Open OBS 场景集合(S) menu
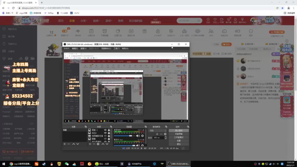Screen dimensions: 297x167 point(106,49)
